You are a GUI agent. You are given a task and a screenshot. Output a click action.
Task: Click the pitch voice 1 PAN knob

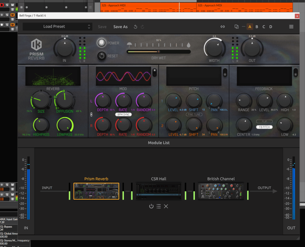(214, 101)
